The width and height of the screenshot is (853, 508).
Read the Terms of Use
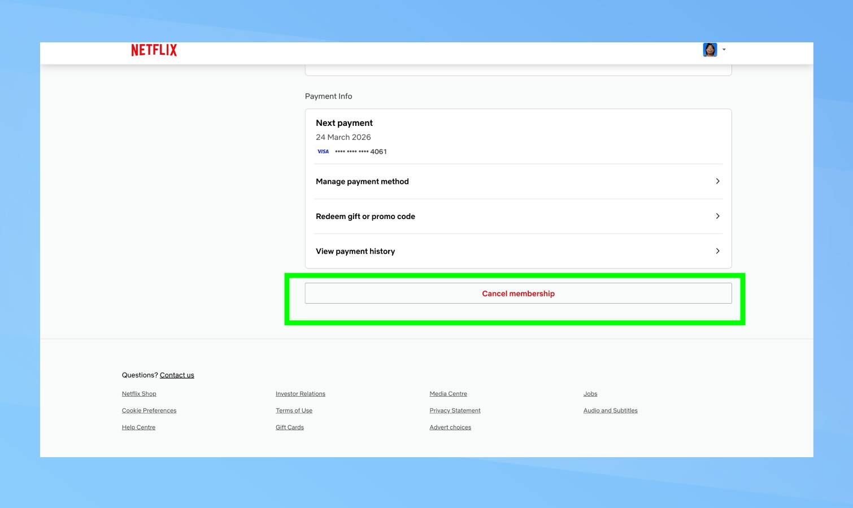(x=294, y=410)
